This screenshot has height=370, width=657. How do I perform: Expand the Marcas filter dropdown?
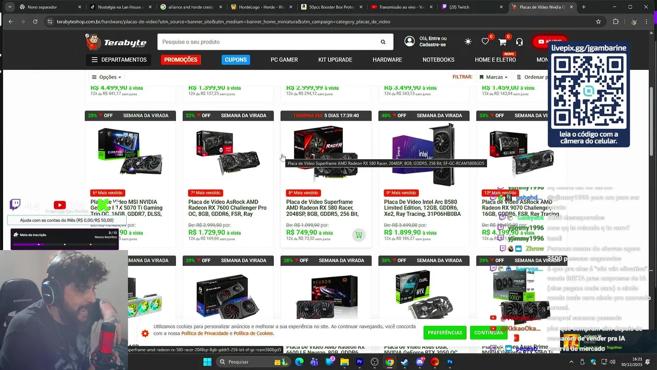point(493,77)
